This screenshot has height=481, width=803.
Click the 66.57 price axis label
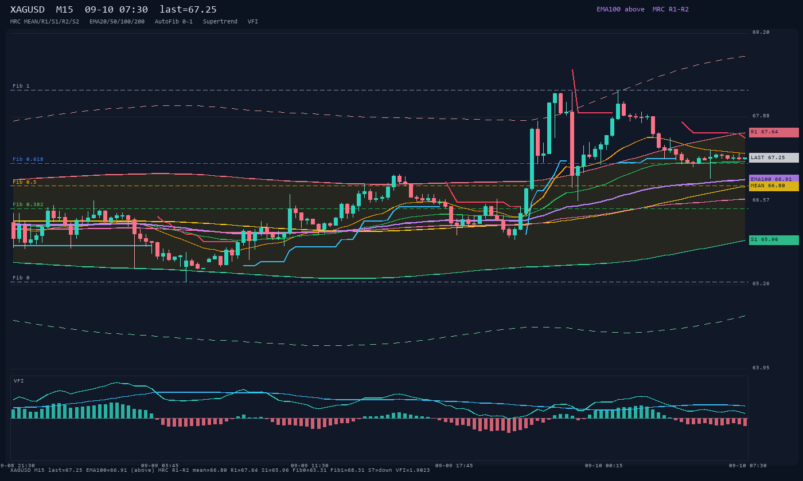[761, 200]
